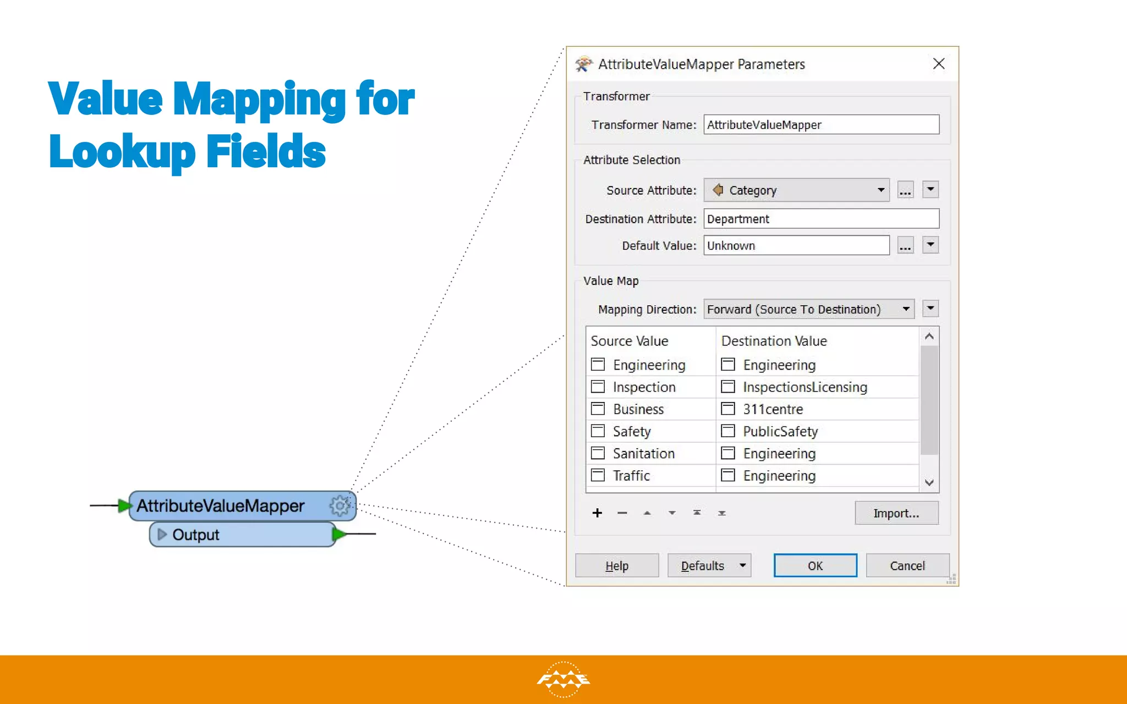Screen dimensions: 1127x704
Task: Click the Output port triangle on the transformer
Action: tap(162, 534)
